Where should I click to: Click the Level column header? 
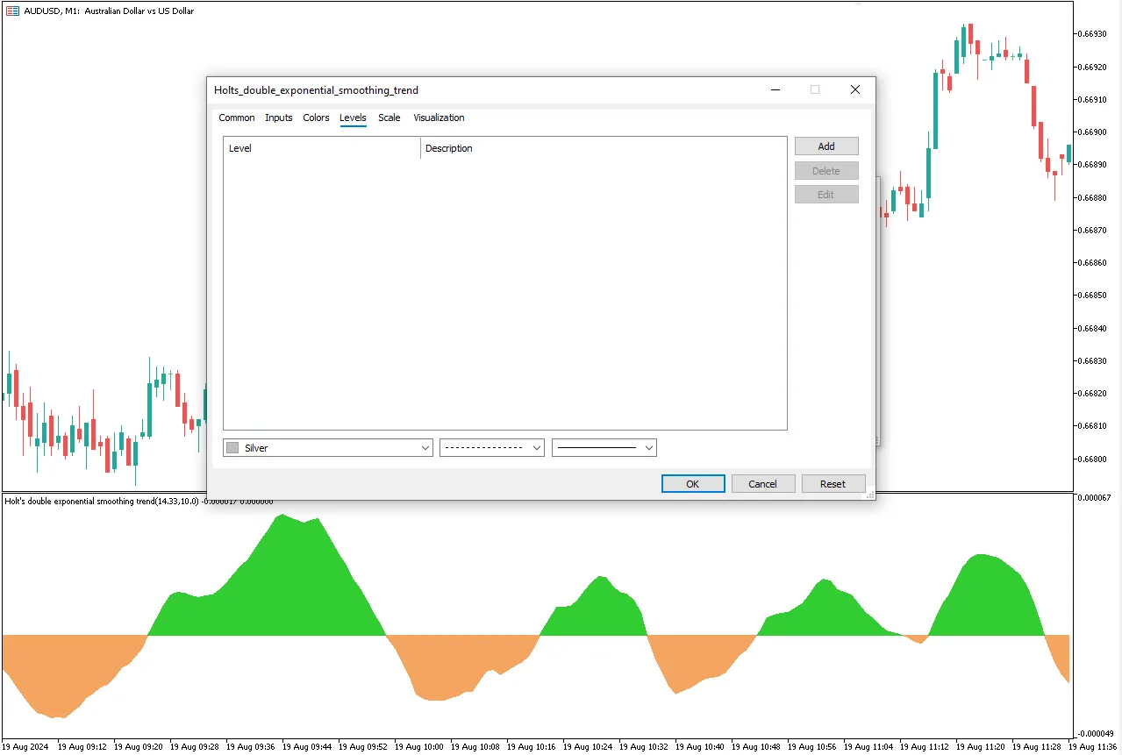pyautogui.click(x=321, y=148)
